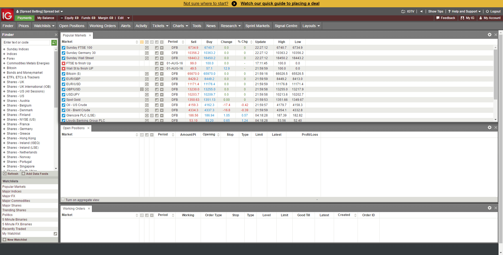Open the Alerts menu item

coord(125,26)
